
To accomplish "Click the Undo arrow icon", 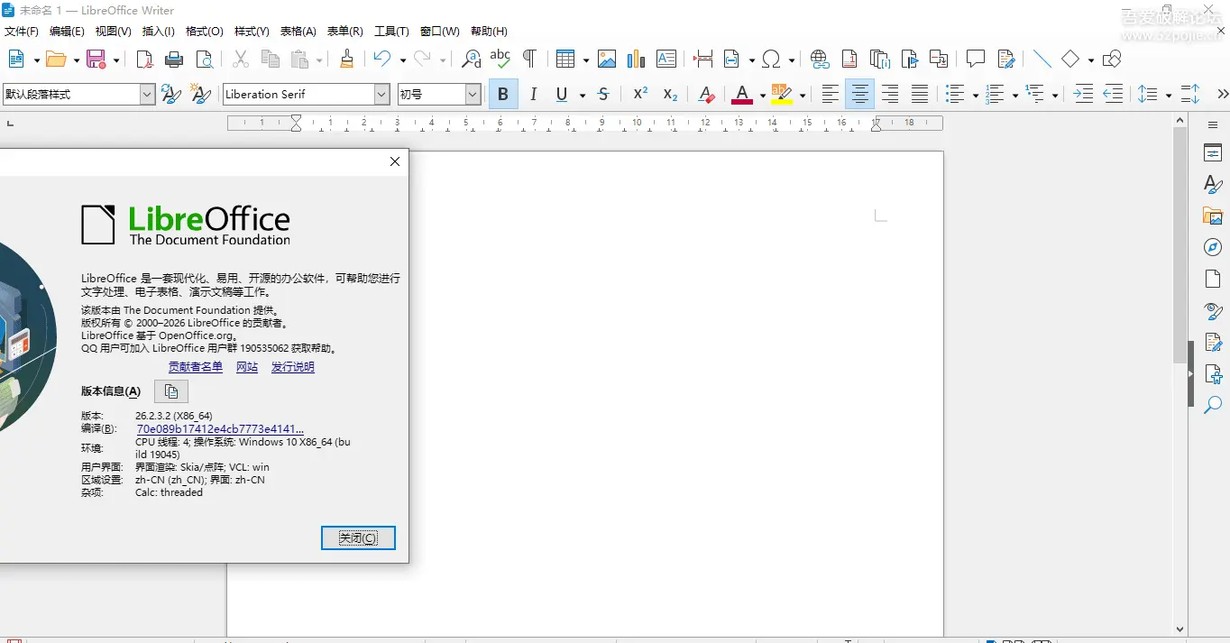I will 382,60.
